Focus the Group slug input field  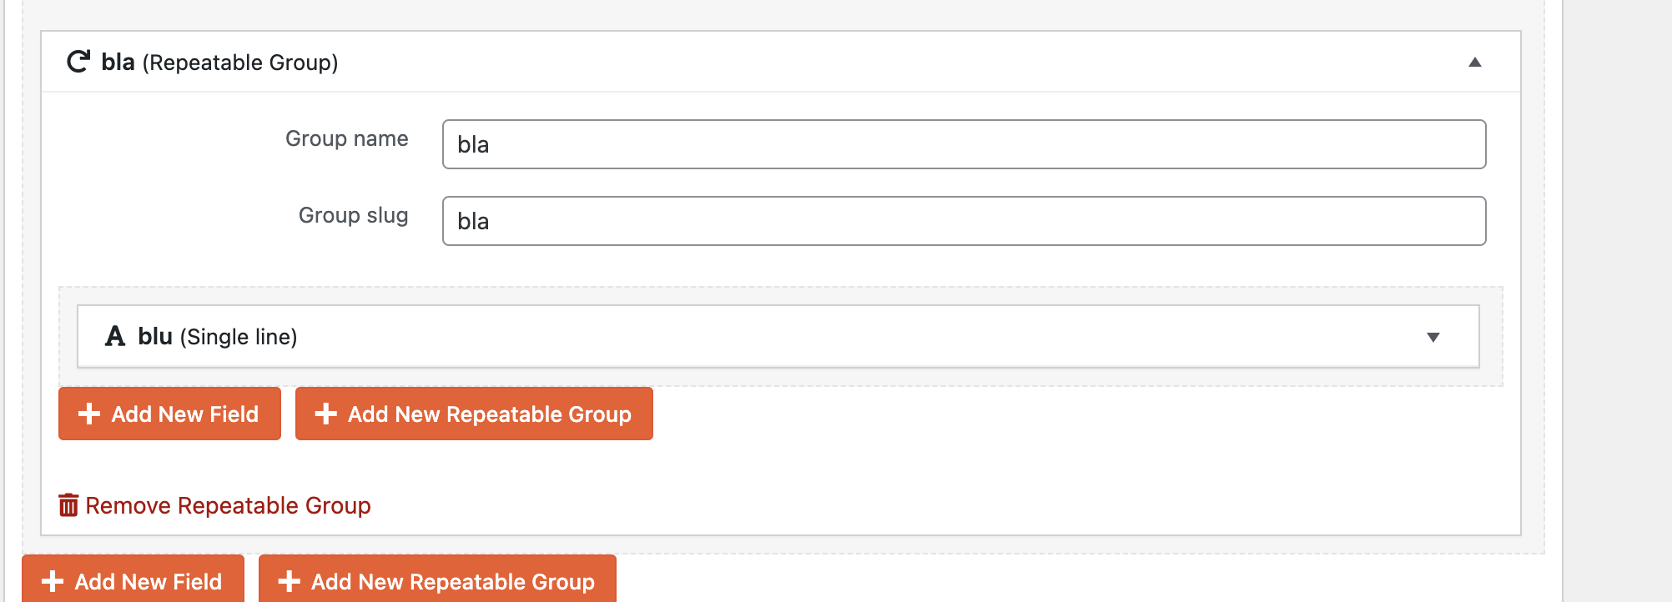[964, 221]
